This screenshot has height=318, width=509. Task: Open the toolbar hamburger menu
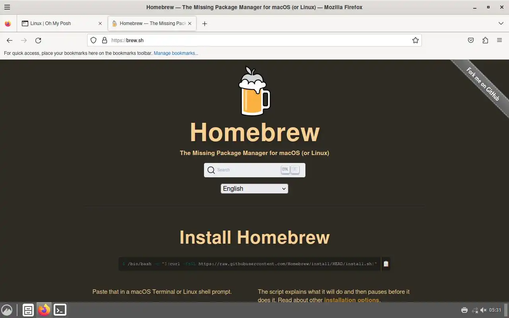(499, 40)
